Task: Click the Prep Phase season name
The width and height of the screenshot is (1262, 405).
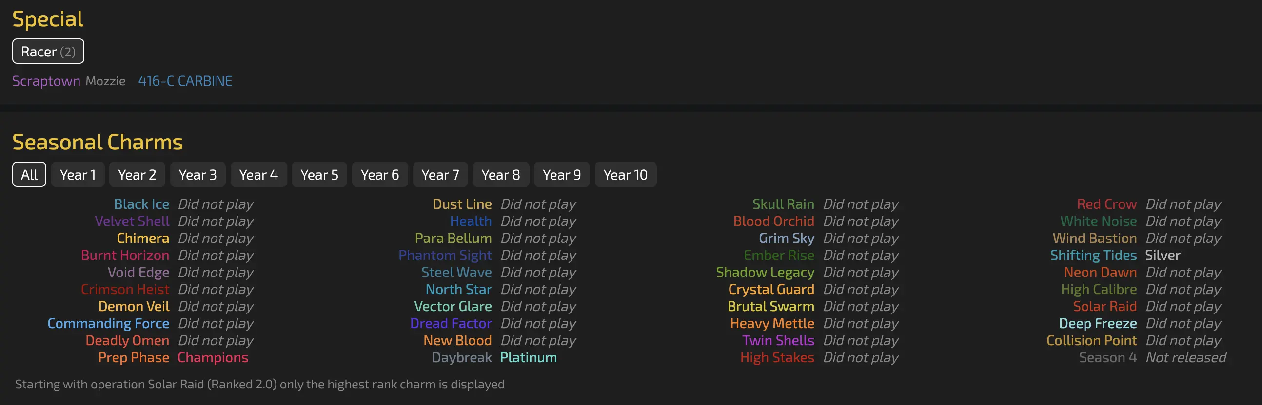Action: [133, 358]
